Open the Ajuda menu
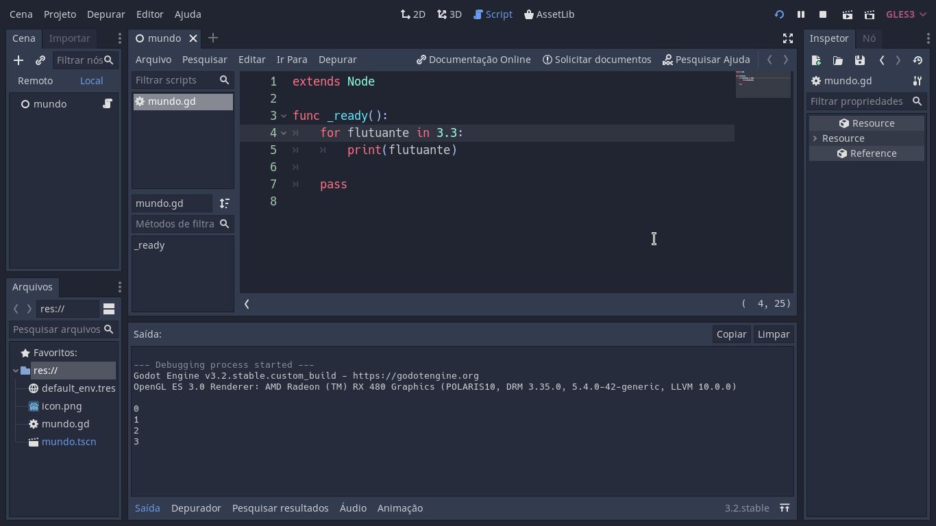The height and width of the screenshot is (526, 936). click(188, 14)
